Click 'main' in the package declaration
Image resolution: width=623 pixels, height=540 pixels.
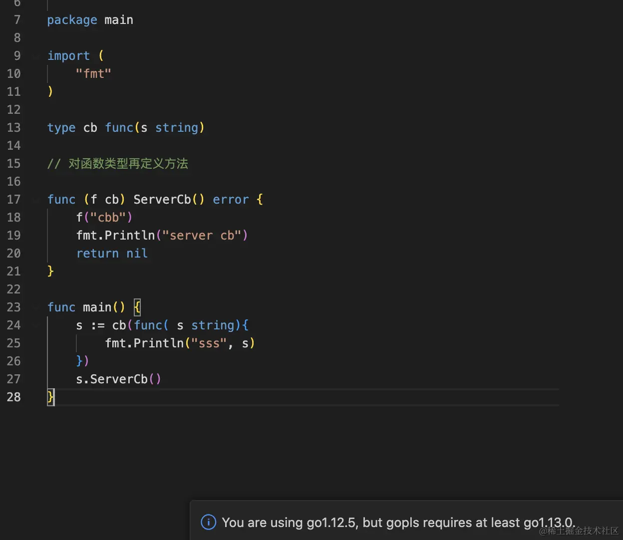click(119, 20)
